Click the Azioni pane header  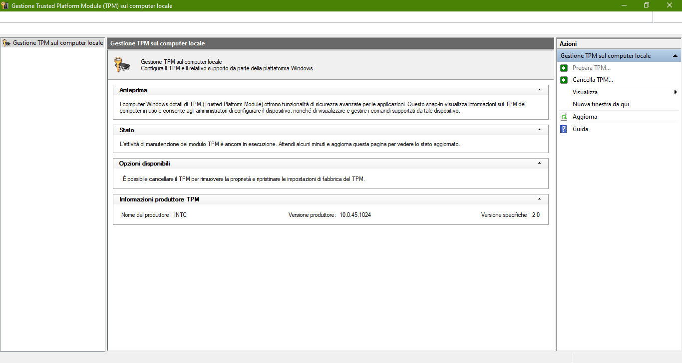pyautogui.click(x=619, y=44)
